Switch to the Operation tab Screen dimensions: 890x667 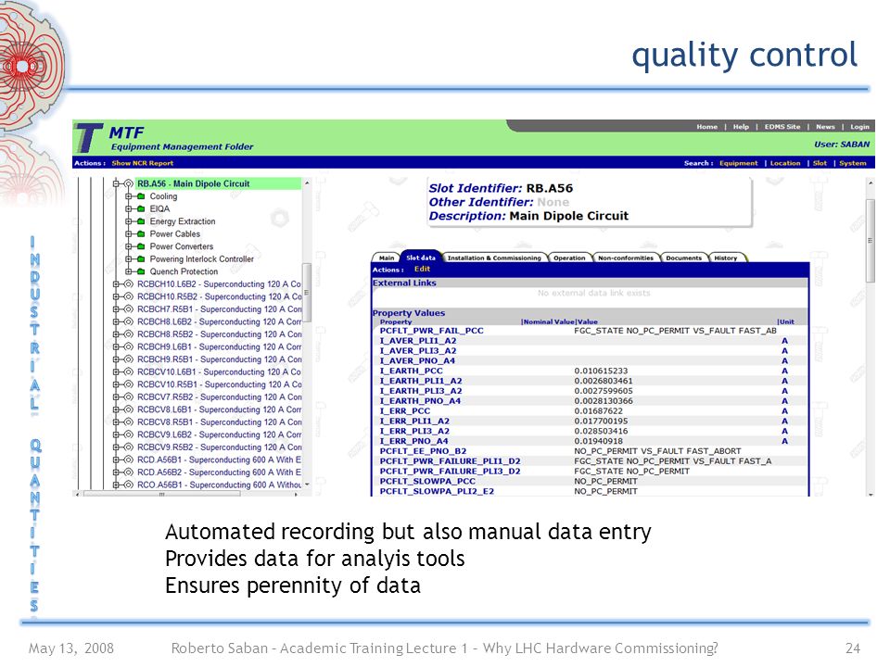click(569, 258)
